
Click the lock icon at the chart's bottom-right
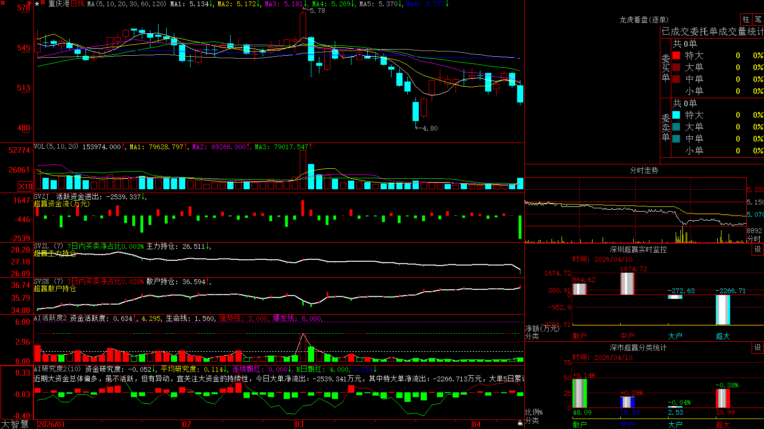point(520,423)
